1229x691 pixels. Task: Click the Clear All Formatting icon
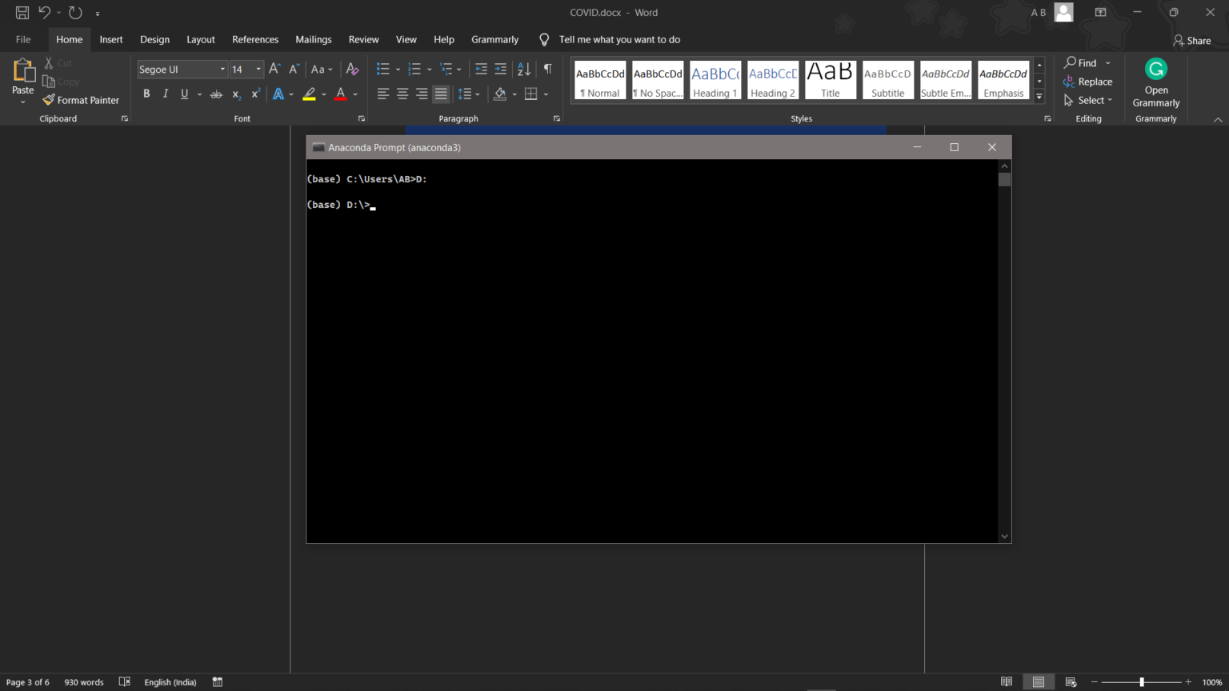click(x=352, y=70)
